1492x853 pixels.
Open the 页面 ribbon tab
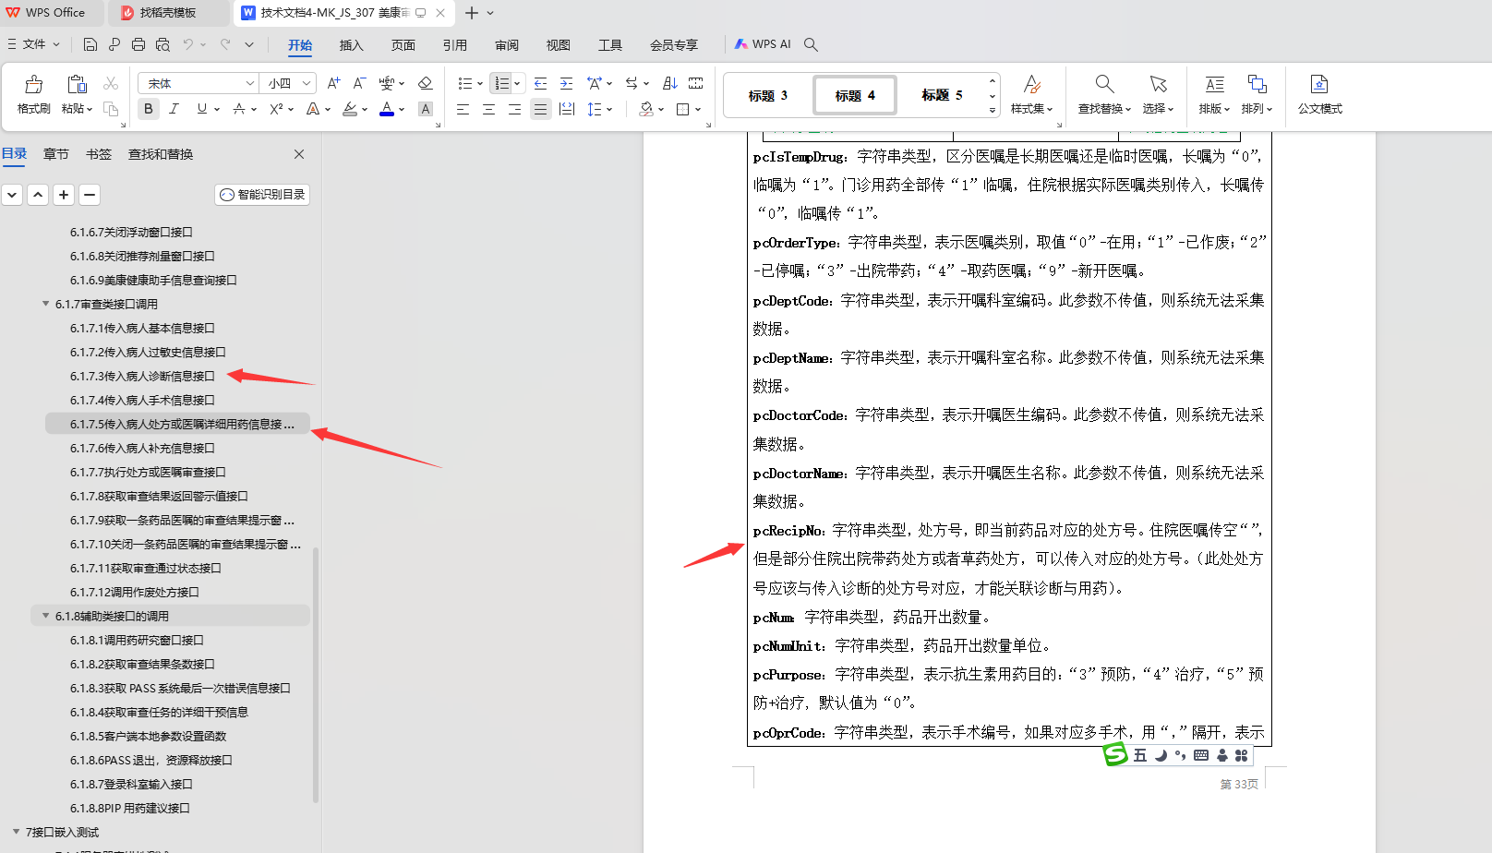(x=403, y=45)
